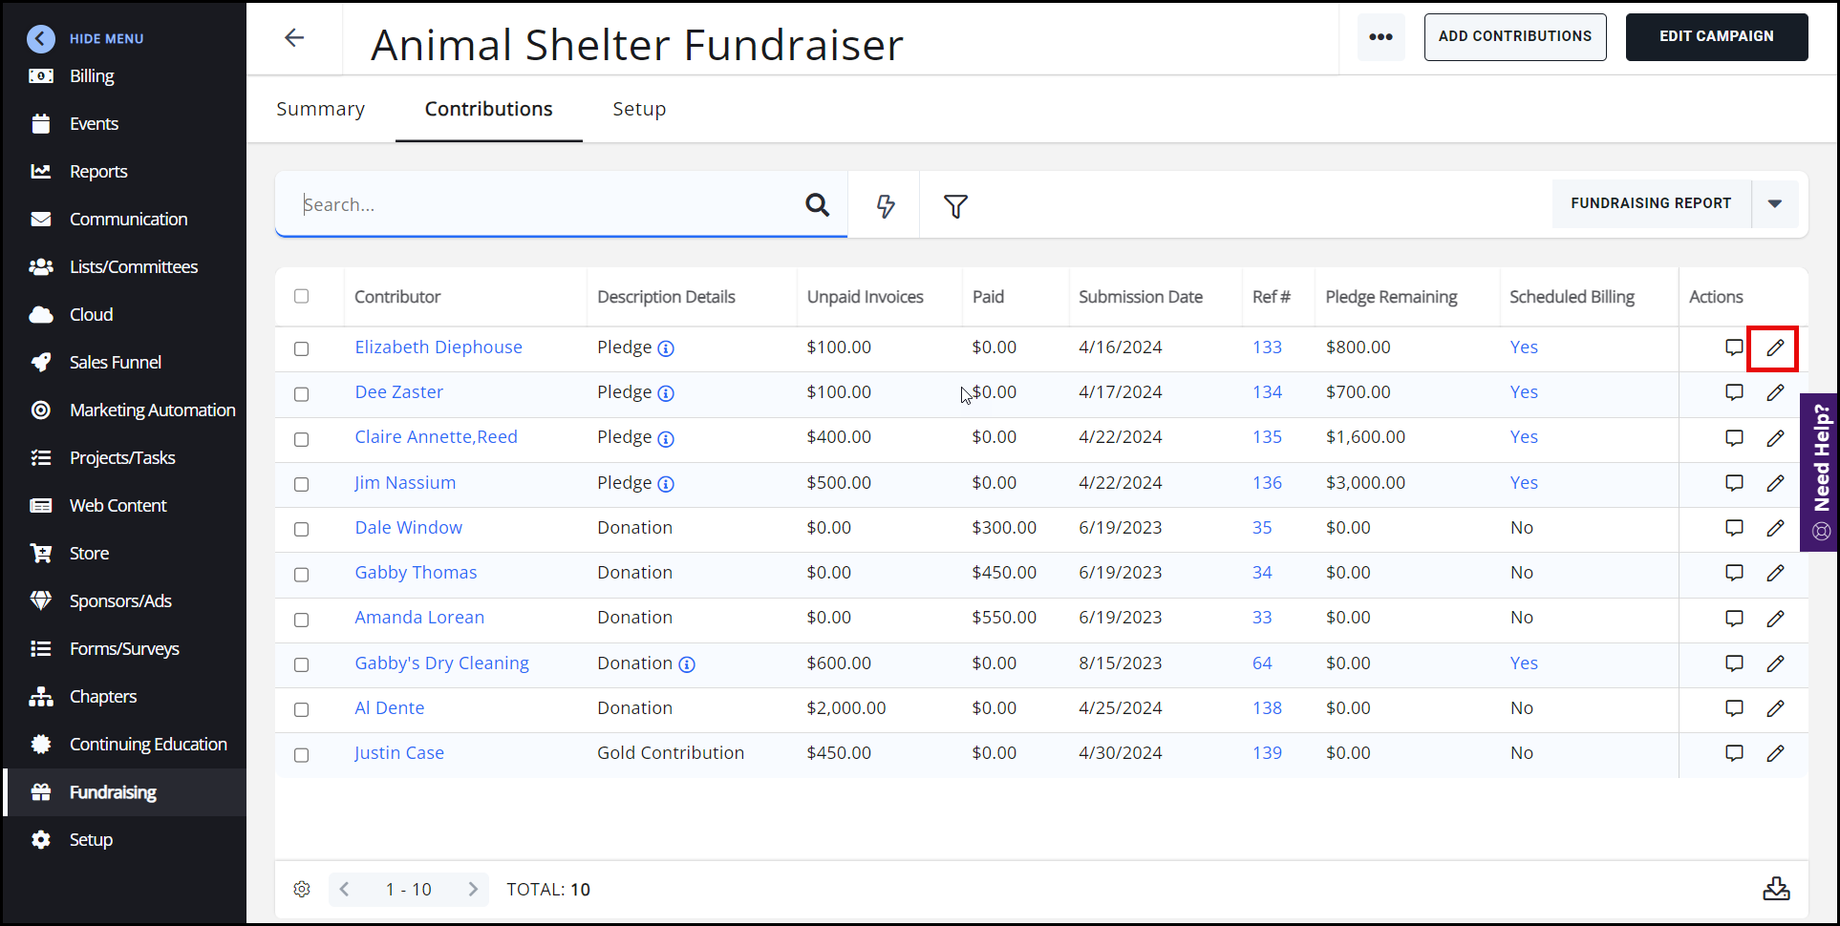This screenshot has height=926, width=1840.
Task: Expand the Fundraising Report dropdown arrow
Action: click(x=1774, y=203)
